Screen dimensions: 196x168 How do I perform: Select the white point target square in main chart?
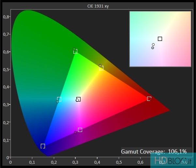(x=78, y=99)
